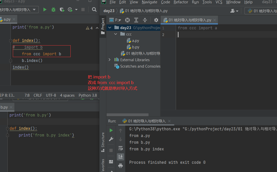The width and height of the screenshot is (277, 172).
Task: Close the a.py editor tab
Action: tap(14, 19)
